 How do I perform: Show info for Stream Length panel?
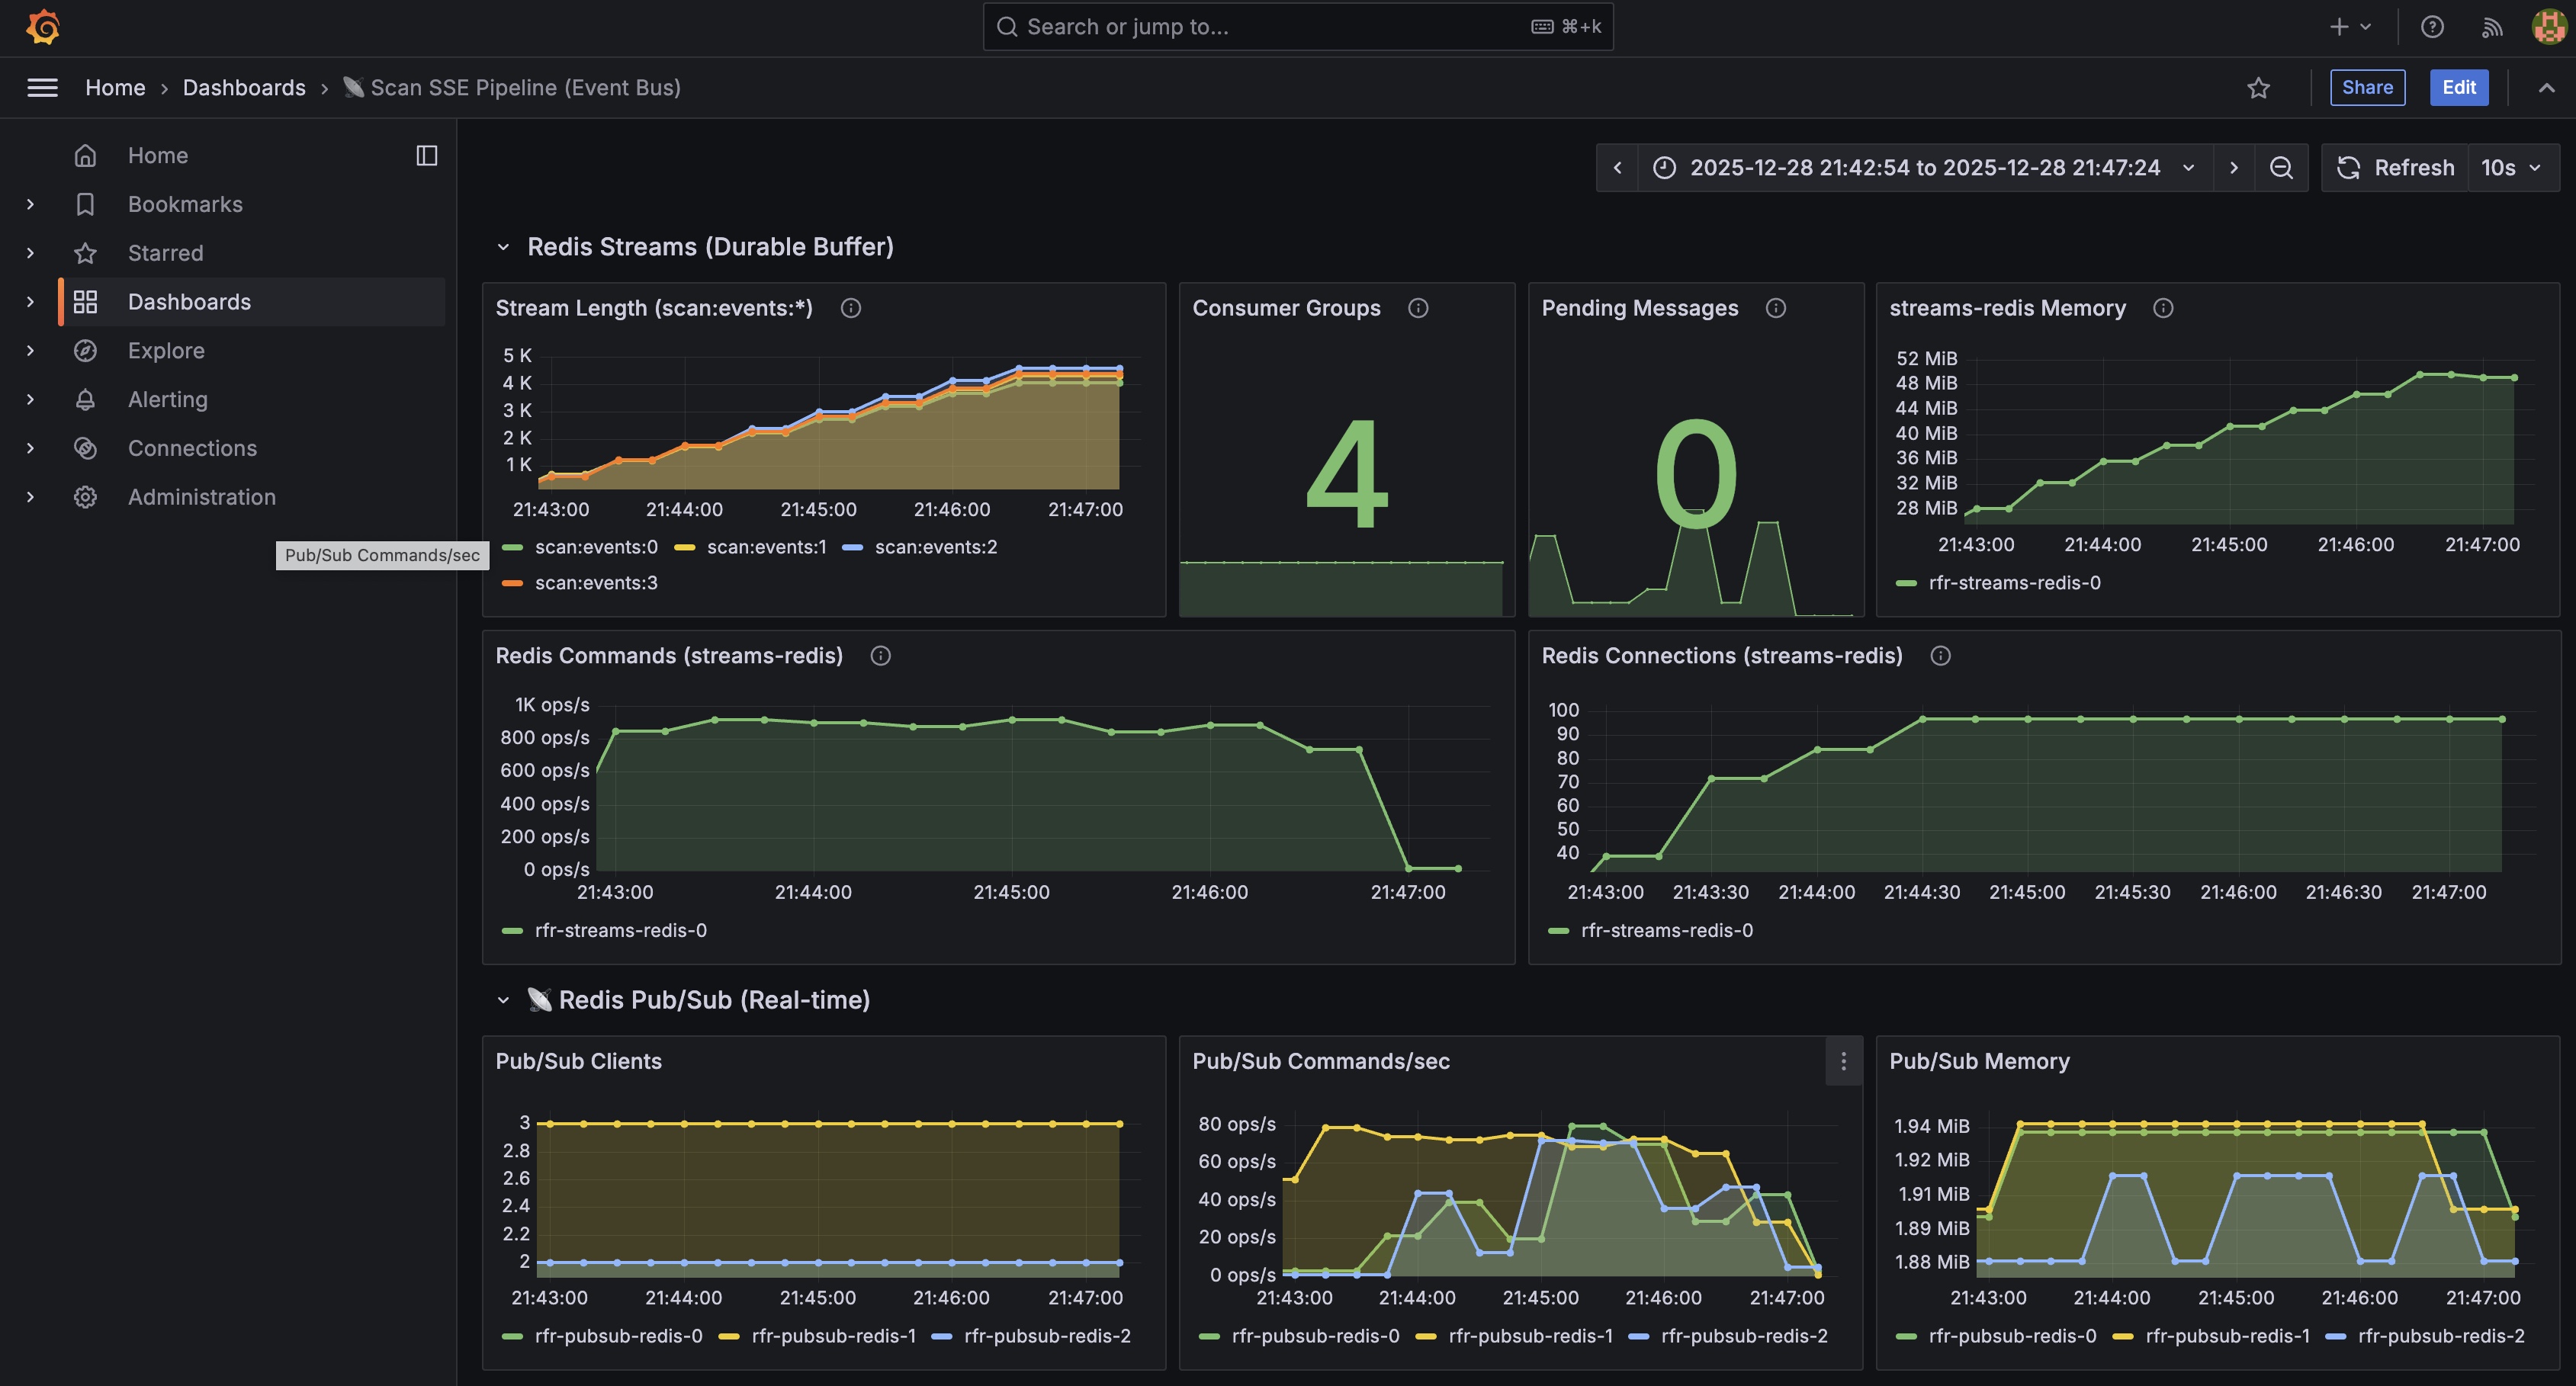(851, 308)
